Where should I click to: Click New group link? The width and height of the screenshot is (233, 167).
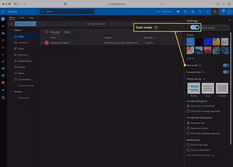pos(24,98)
